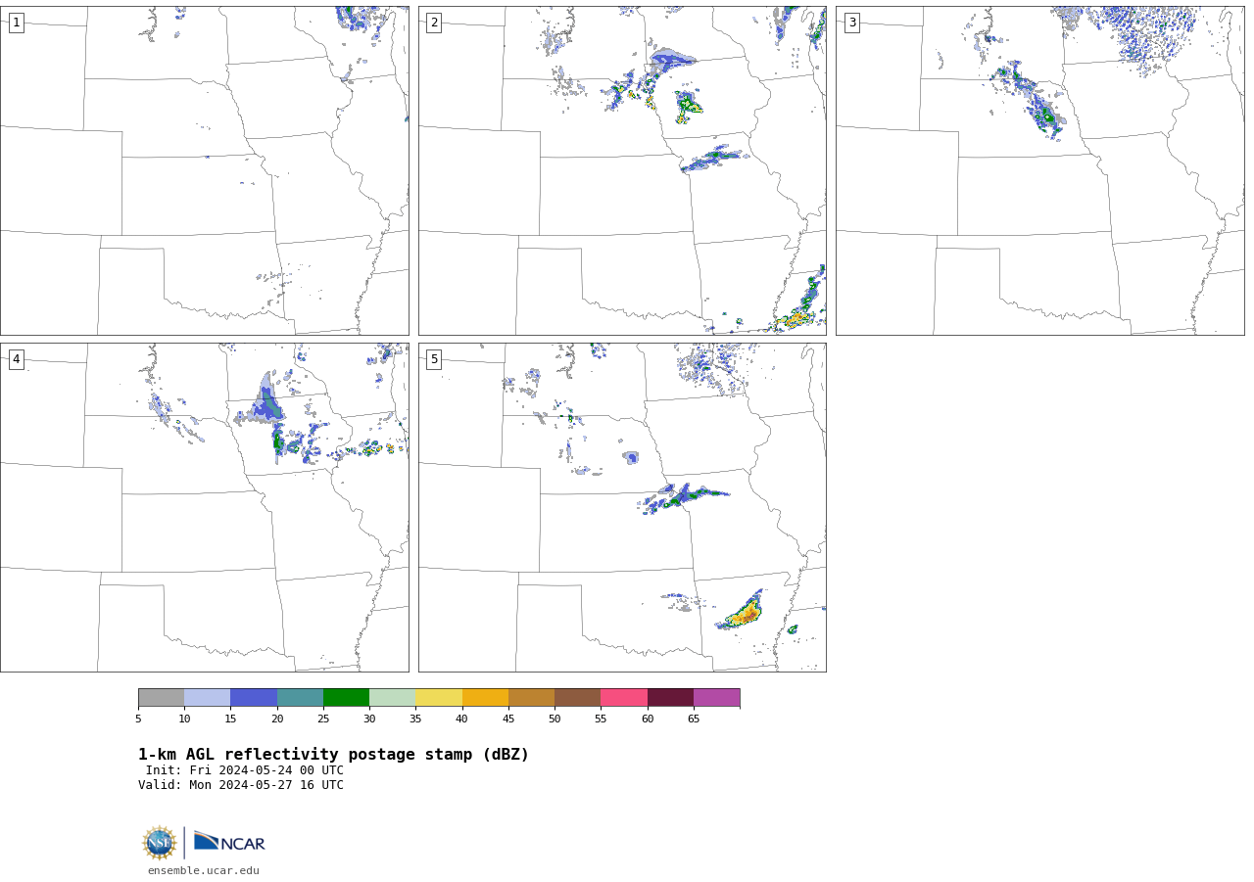
Task: Click the NCAR logo
Action: pos(229,842)
